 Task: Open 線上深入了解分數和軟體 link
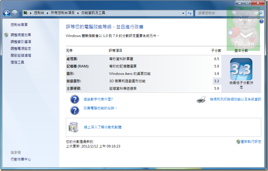pos(103,127)
